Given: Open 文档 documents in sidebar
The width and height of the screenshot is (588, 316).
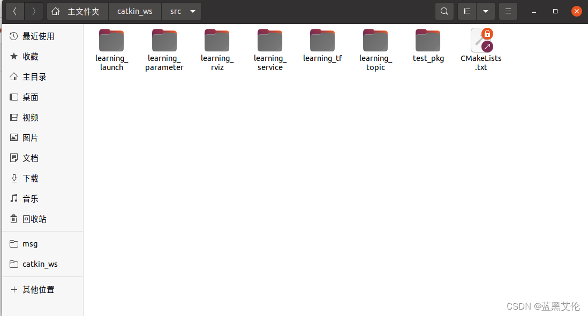Looking at the screenshot, I should tap(43, 158).
